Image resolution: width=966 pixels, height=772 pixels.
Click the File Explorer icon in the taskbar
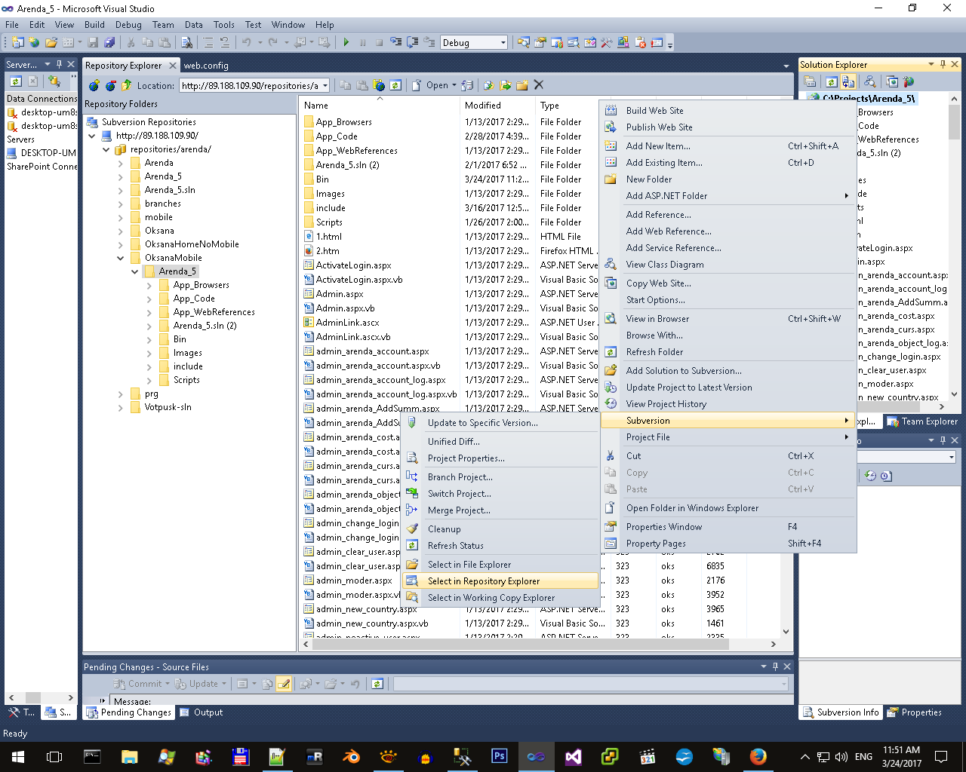tap(129, 756)
